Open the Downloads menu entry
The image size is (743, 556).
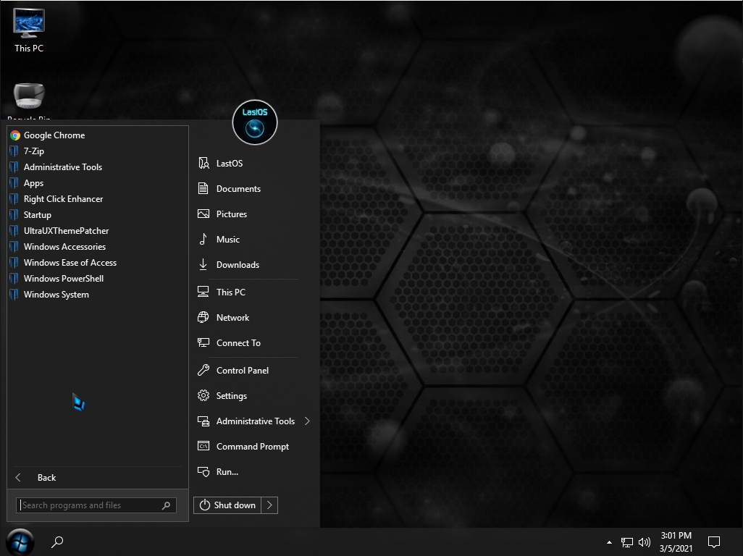point(254,265)
